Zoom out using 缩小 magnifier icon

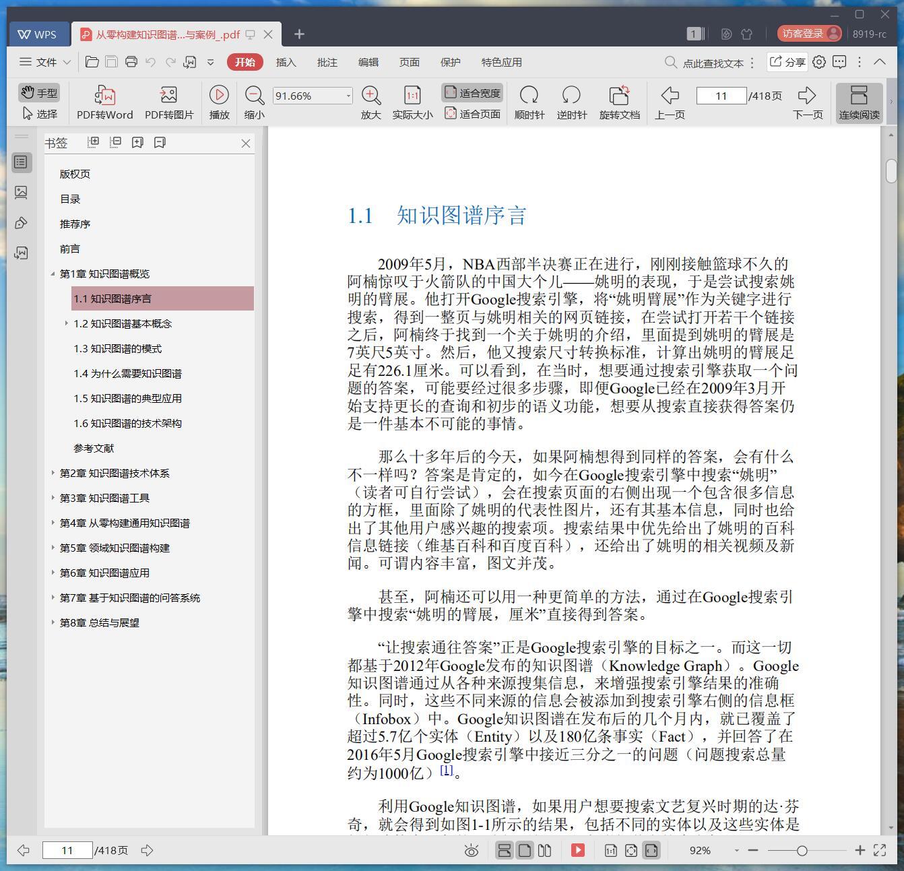(254, 102)
